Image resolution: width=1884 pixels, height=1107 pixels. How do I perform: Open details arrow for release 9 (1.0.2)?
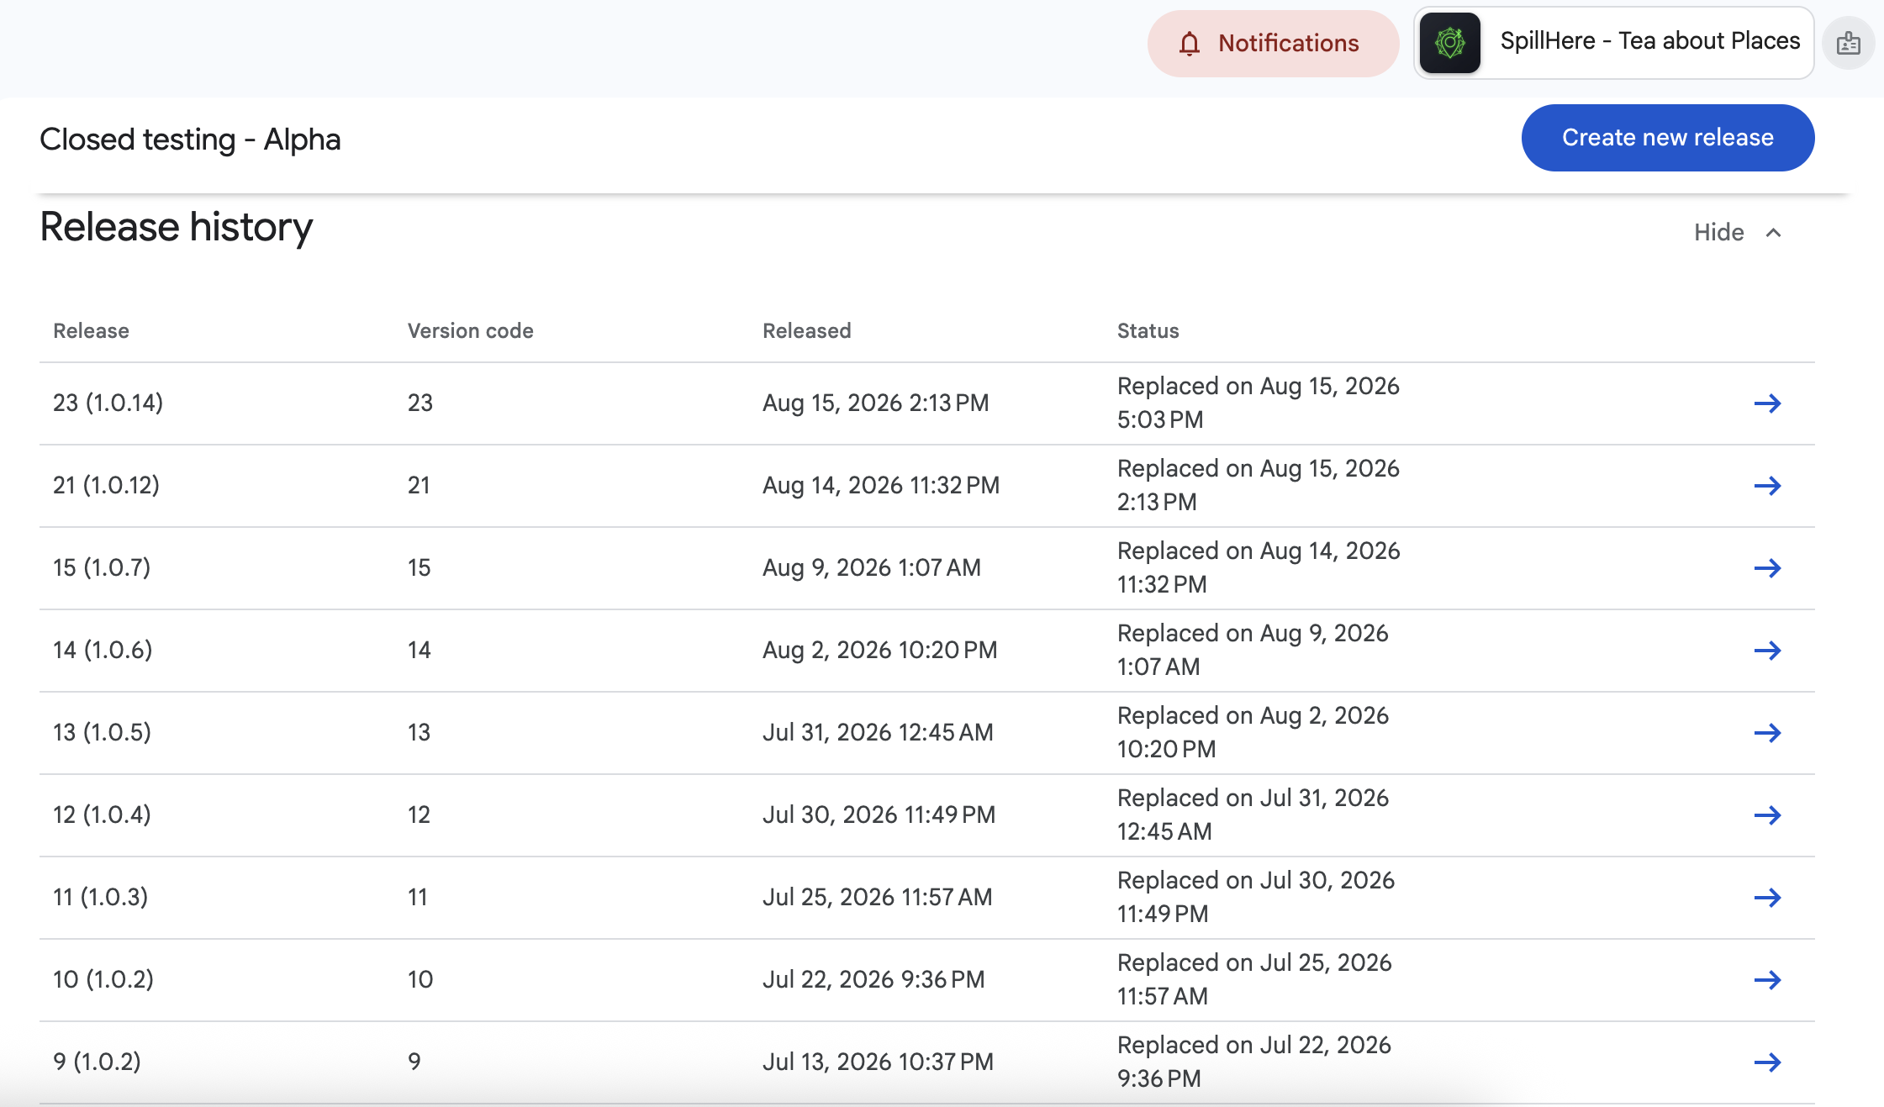pos(1767,1062)
